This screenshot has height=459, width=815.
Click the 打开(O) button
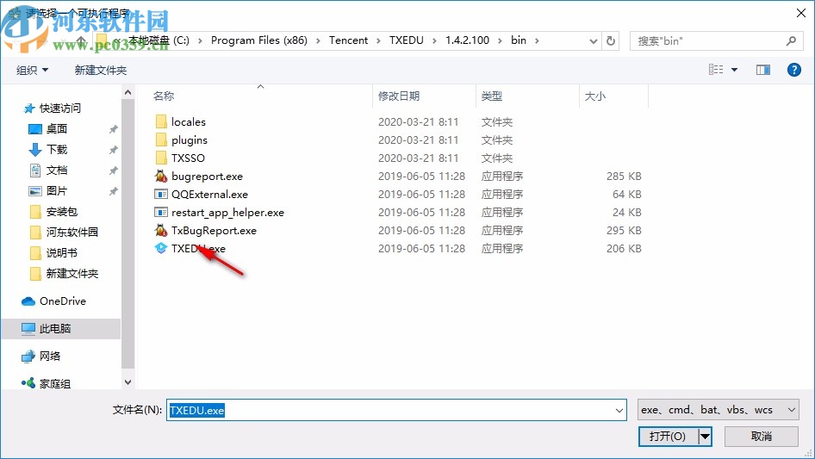[x=668, y=436]
